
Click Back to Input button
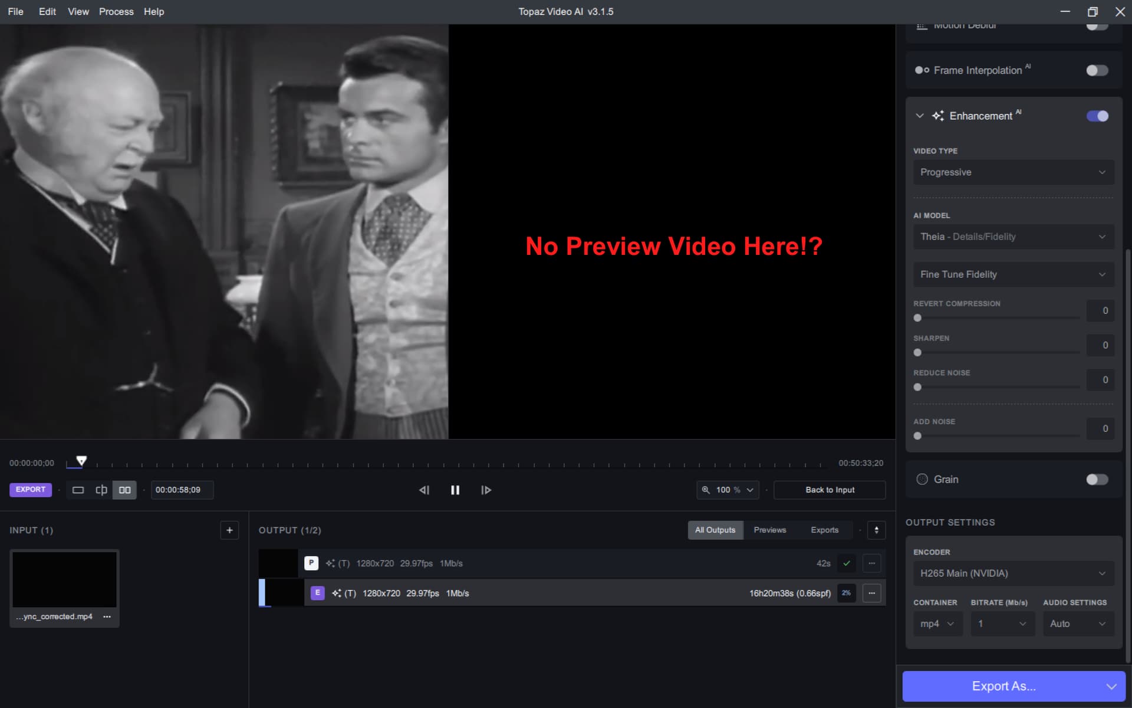829,490
